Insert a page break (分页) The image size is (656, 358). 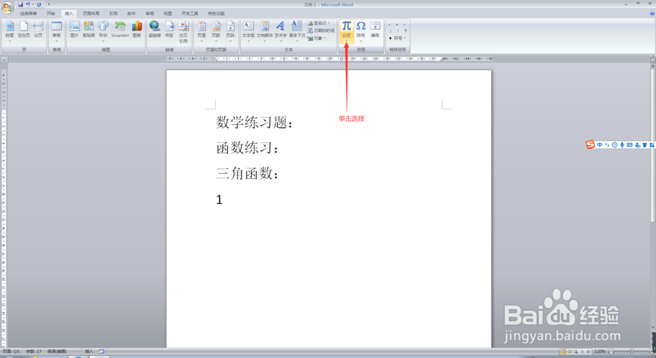[38, 31]
